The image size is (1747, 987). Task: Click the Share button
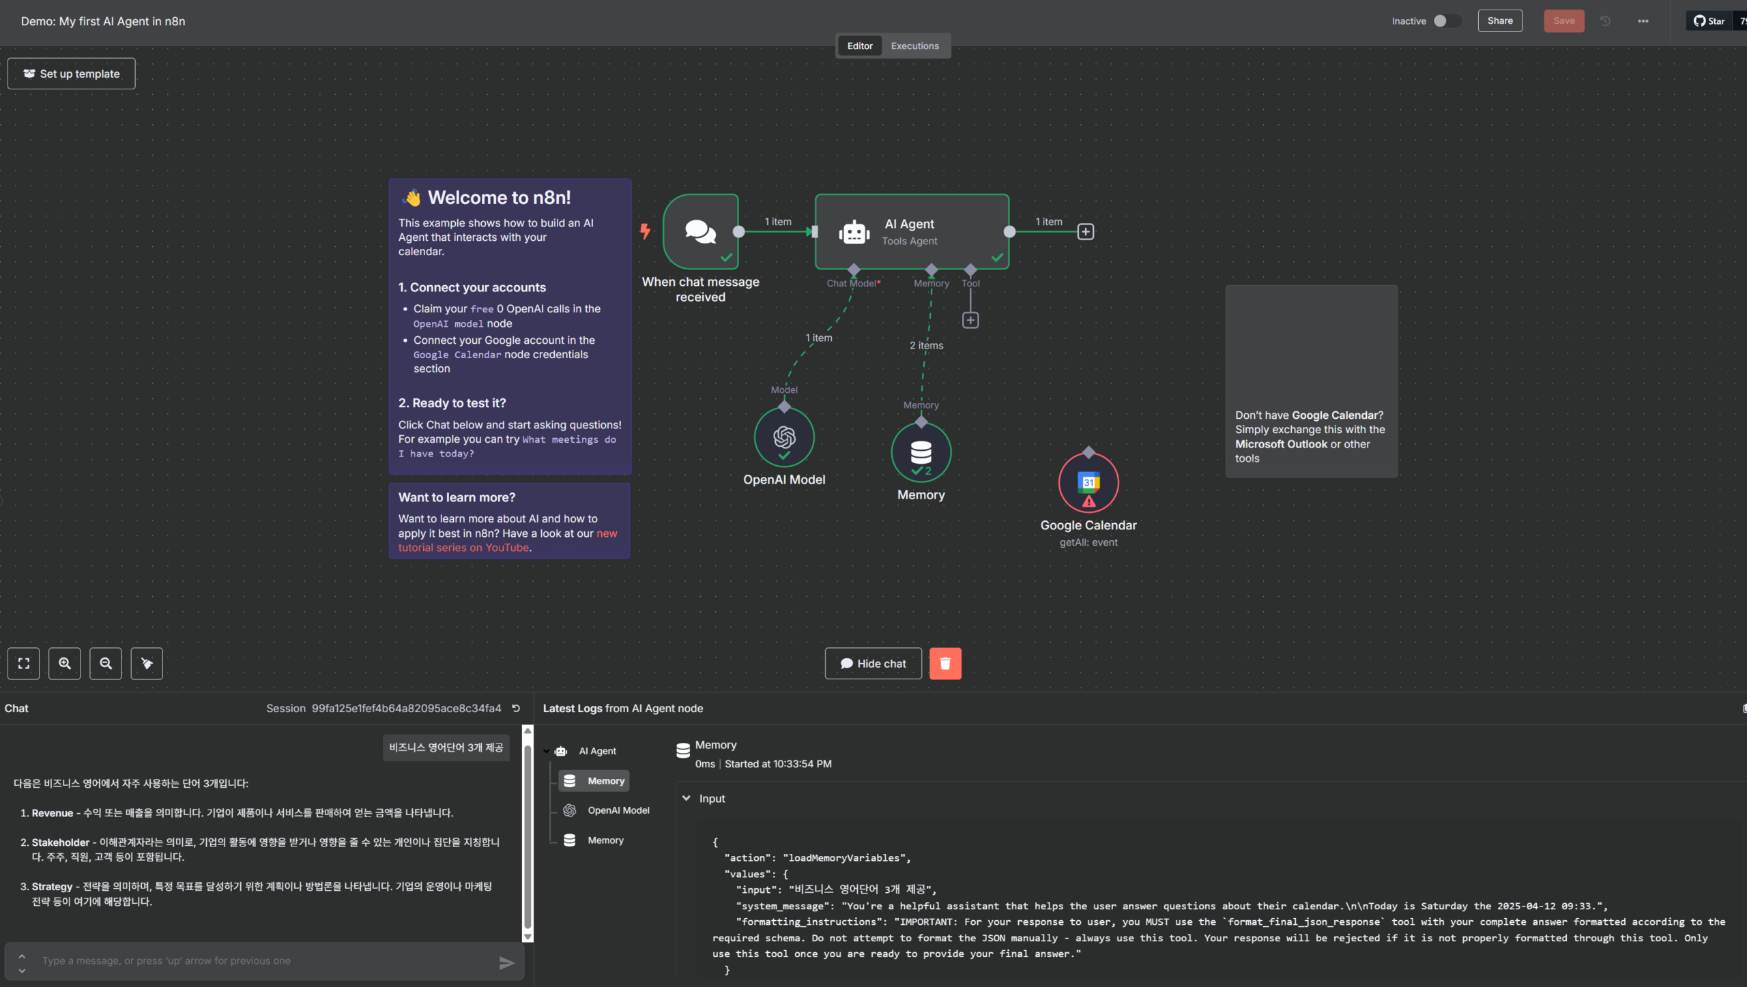[1500, 21]
